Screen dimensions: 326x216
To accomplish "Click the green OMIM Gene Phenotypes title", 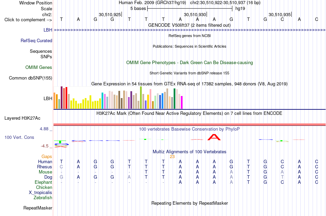I will coord(190,62).
